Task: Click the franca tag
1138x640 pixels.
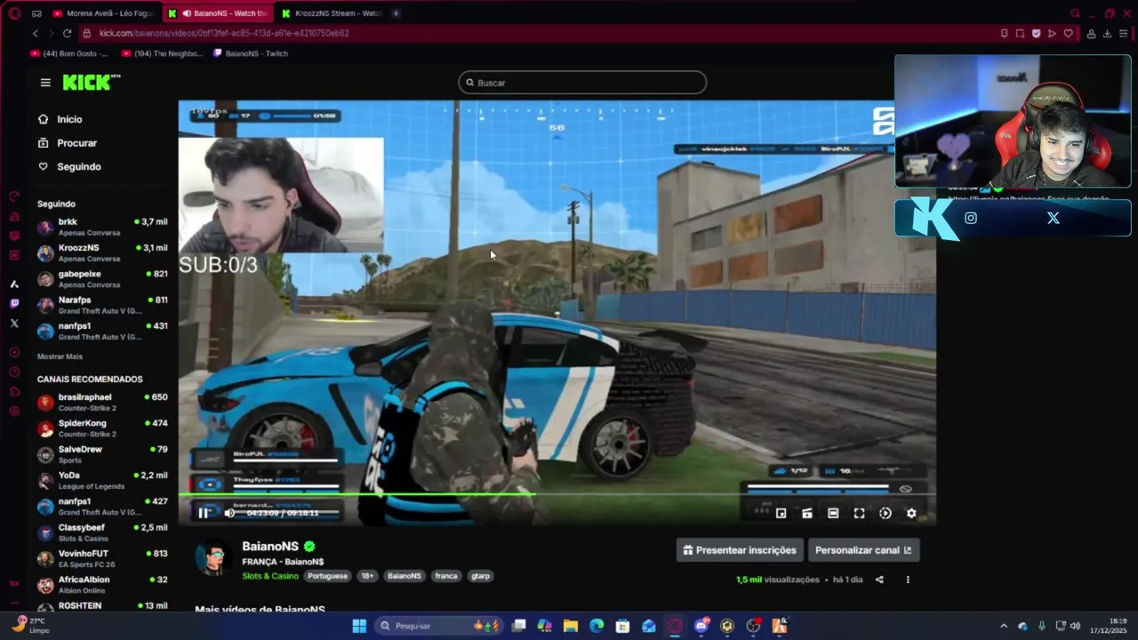Action: click(x=446, y=576)
